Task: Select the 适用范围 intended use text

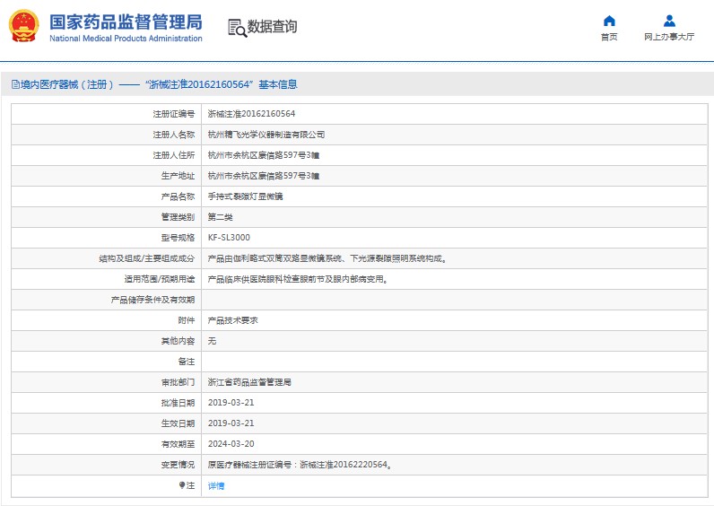Action: (x=299, y=279)
